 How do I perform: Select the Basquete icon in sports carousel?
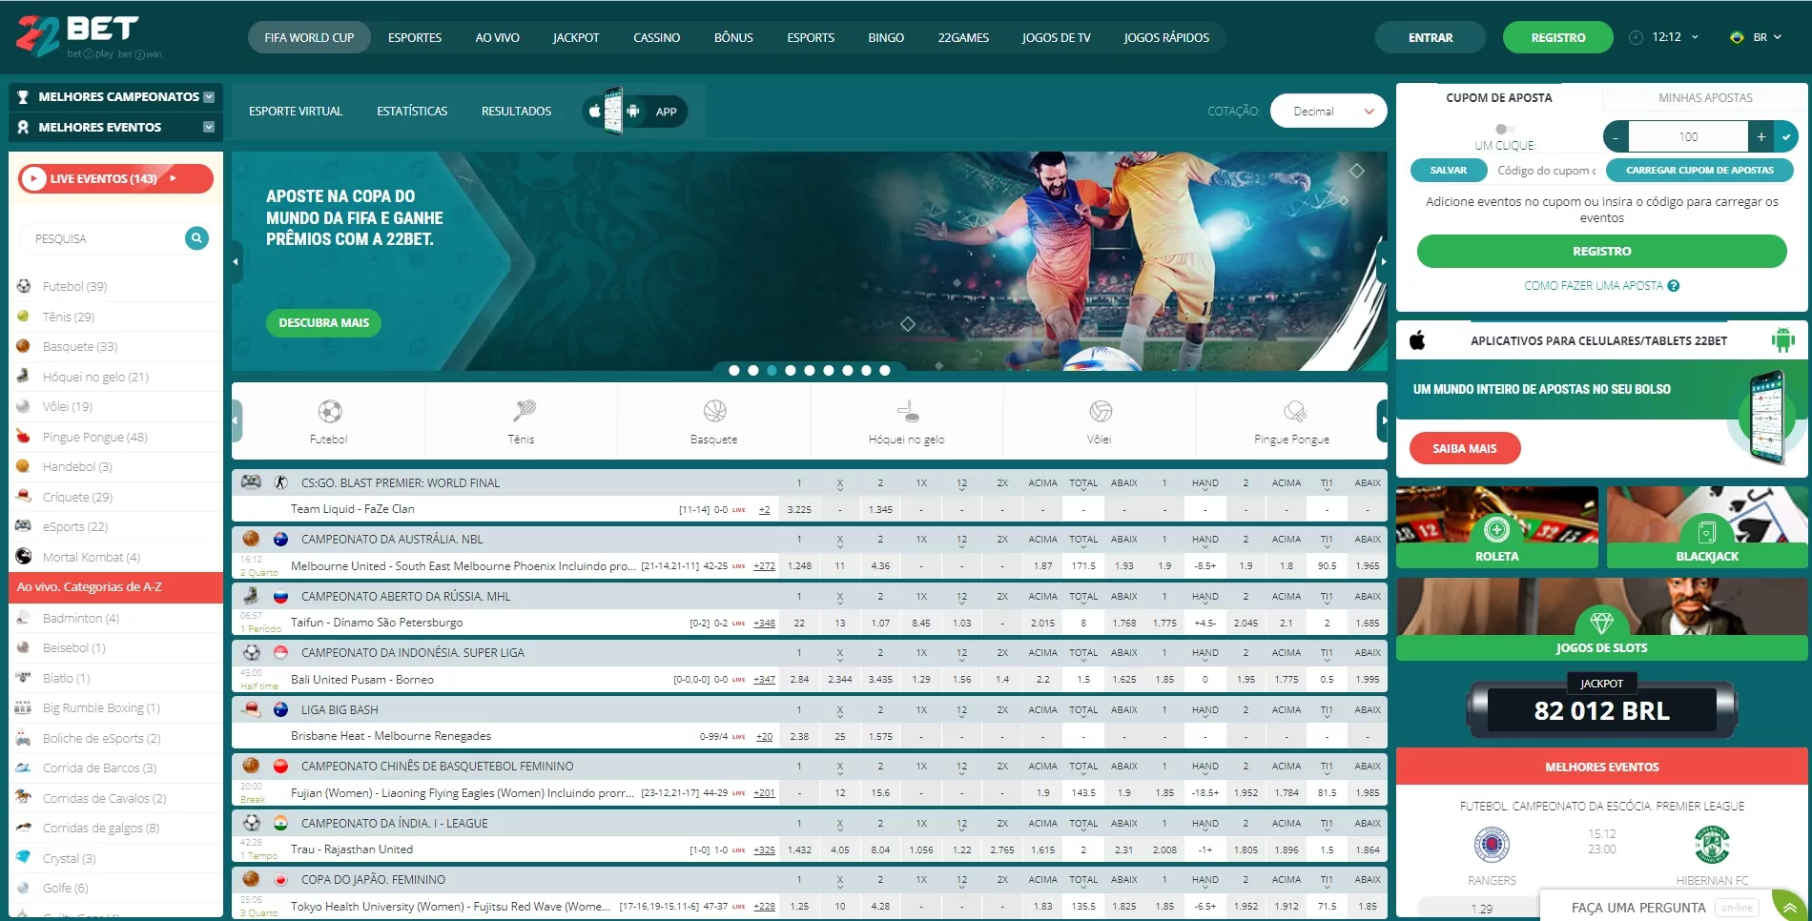714,412
